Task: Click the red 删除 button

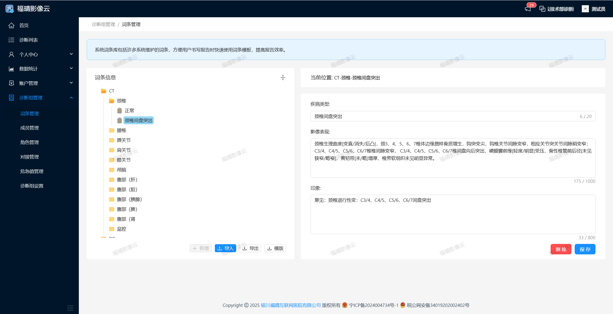Action: coord(561,249)
